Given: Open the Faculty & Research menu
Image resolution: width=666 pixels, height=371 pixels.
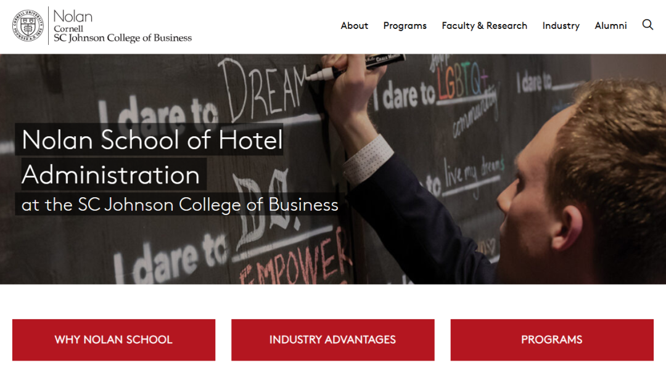Looking at the screenshot, I should pos(484,25).
